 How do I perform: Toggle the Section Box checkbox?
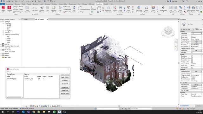(192, 67)
